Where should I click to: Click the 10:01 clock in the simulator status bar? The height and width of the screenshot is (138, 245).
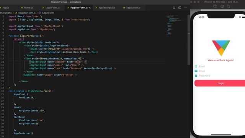[201, 17]
